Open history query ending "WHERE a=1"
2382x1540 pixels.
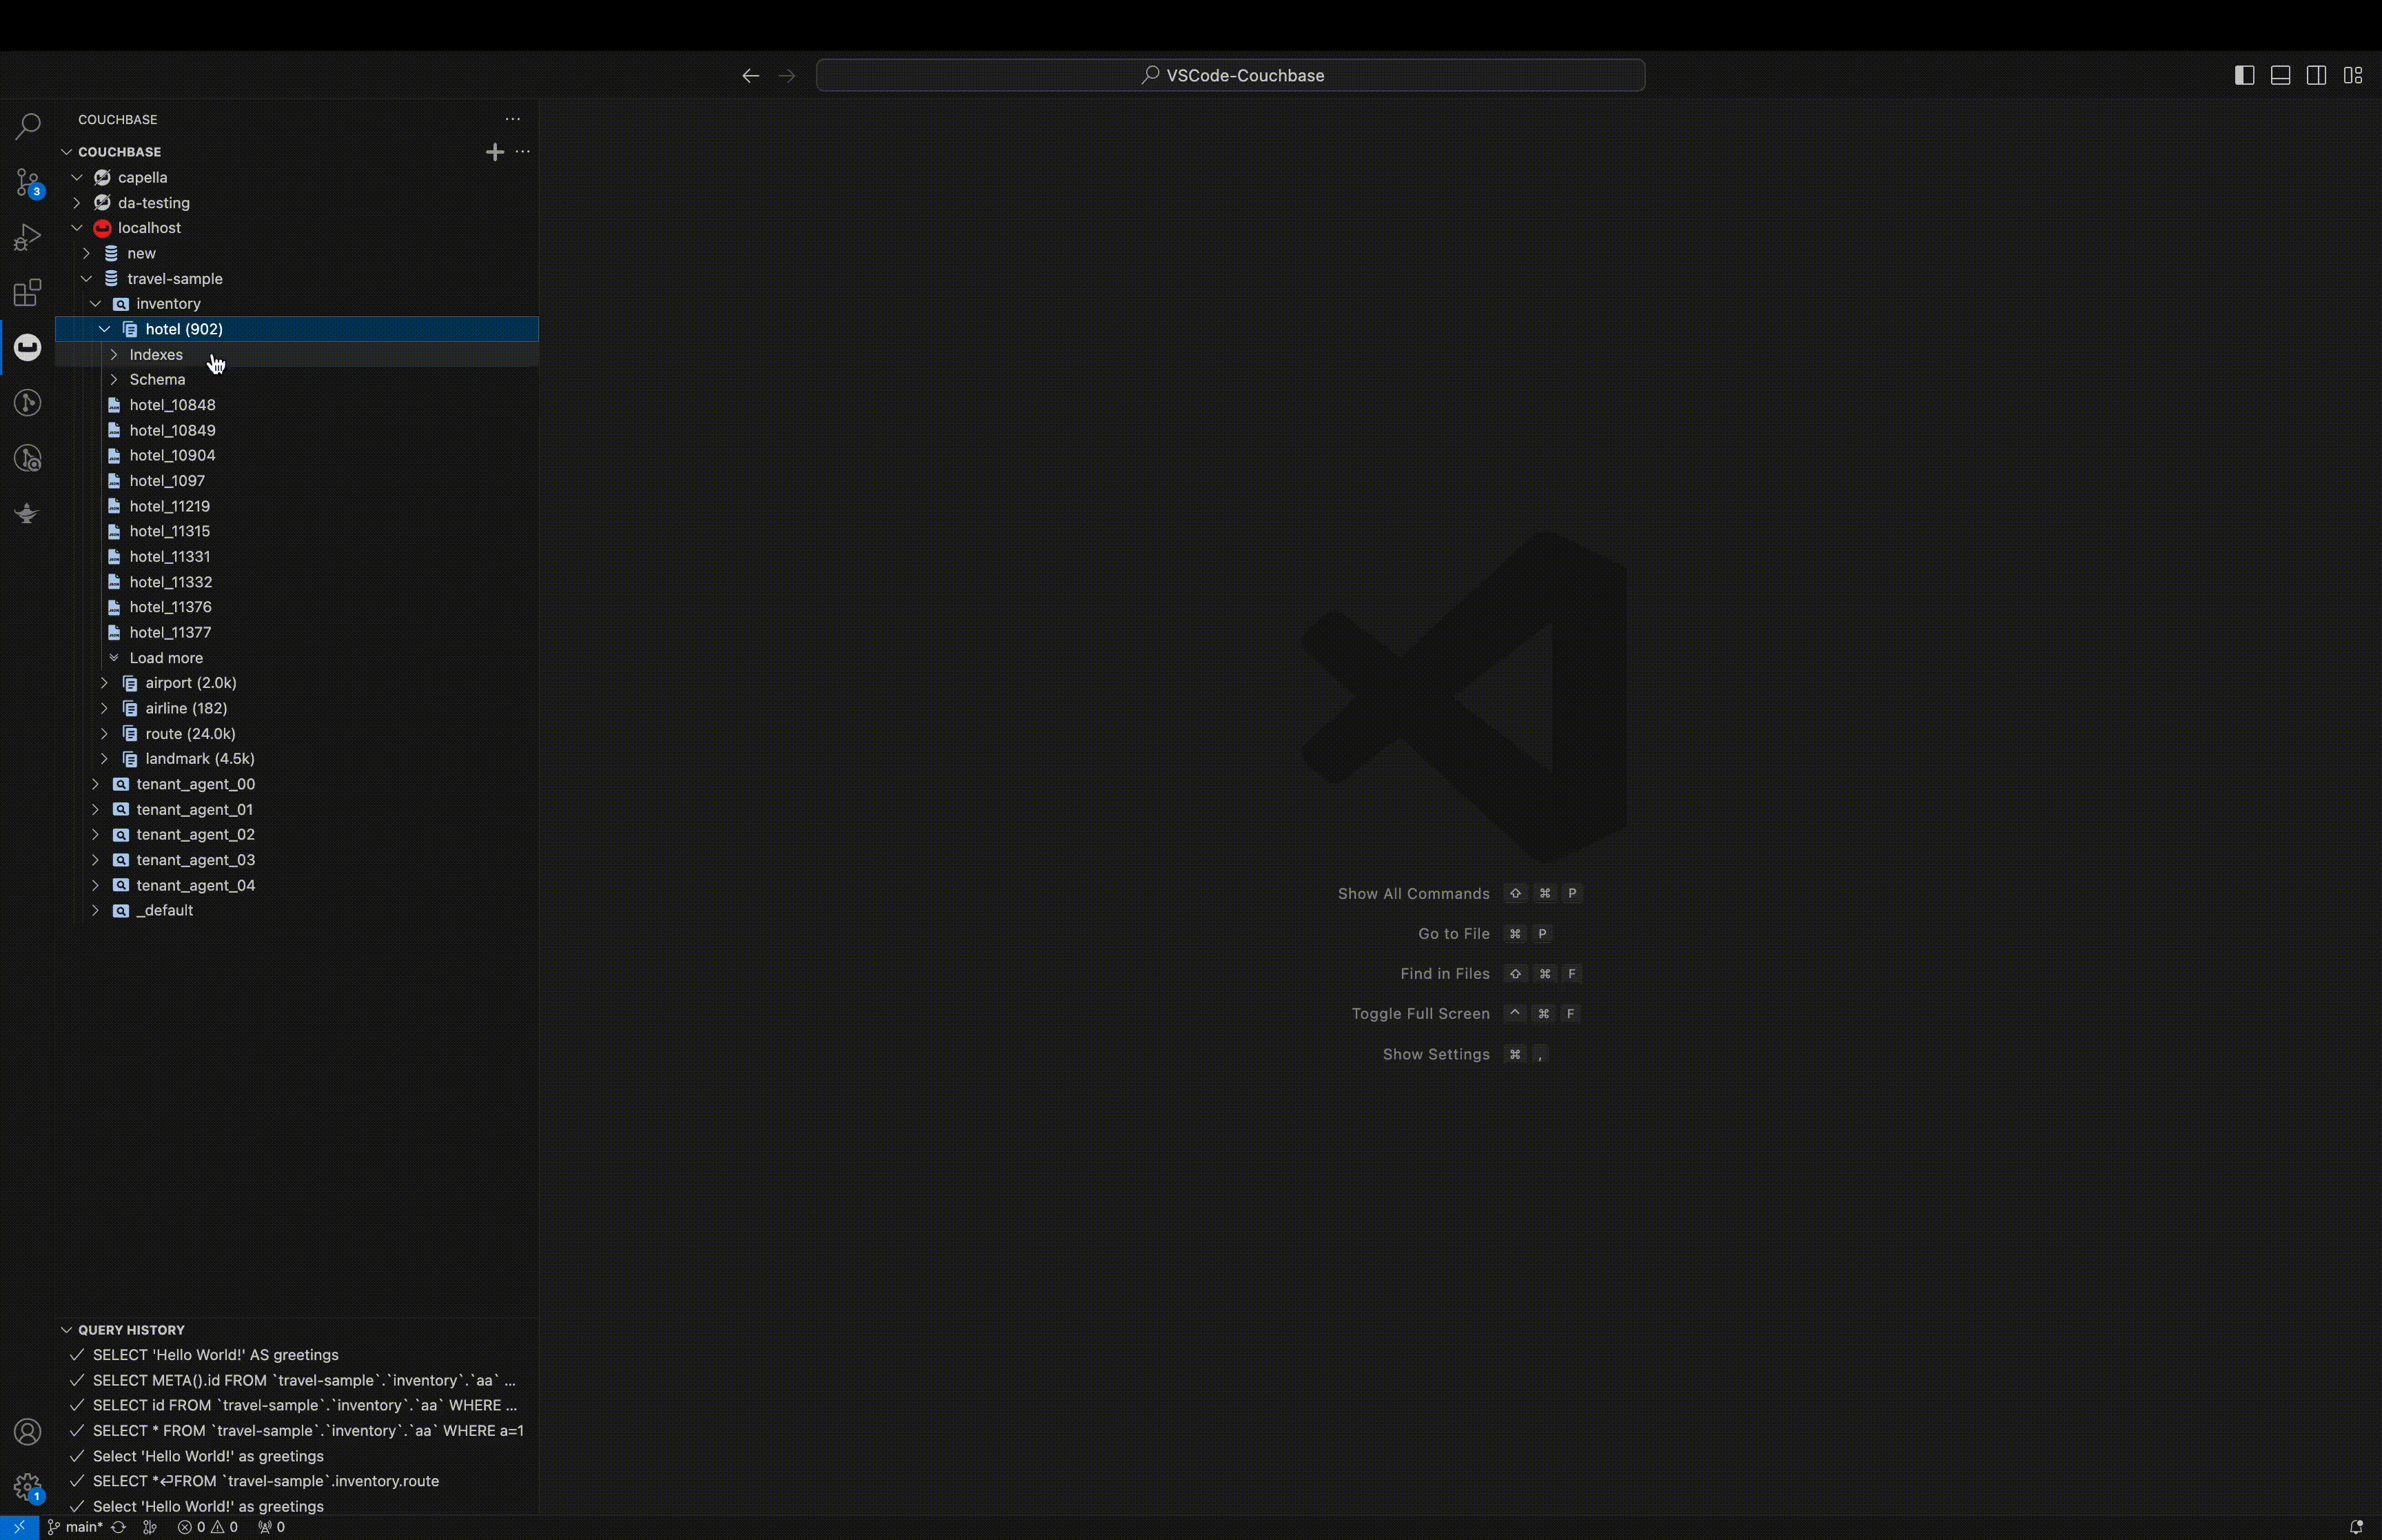(x=297, y=1431)
